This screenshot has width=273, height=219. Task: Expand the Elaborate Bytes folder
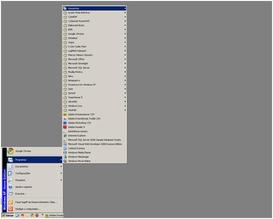pos(95,25)
